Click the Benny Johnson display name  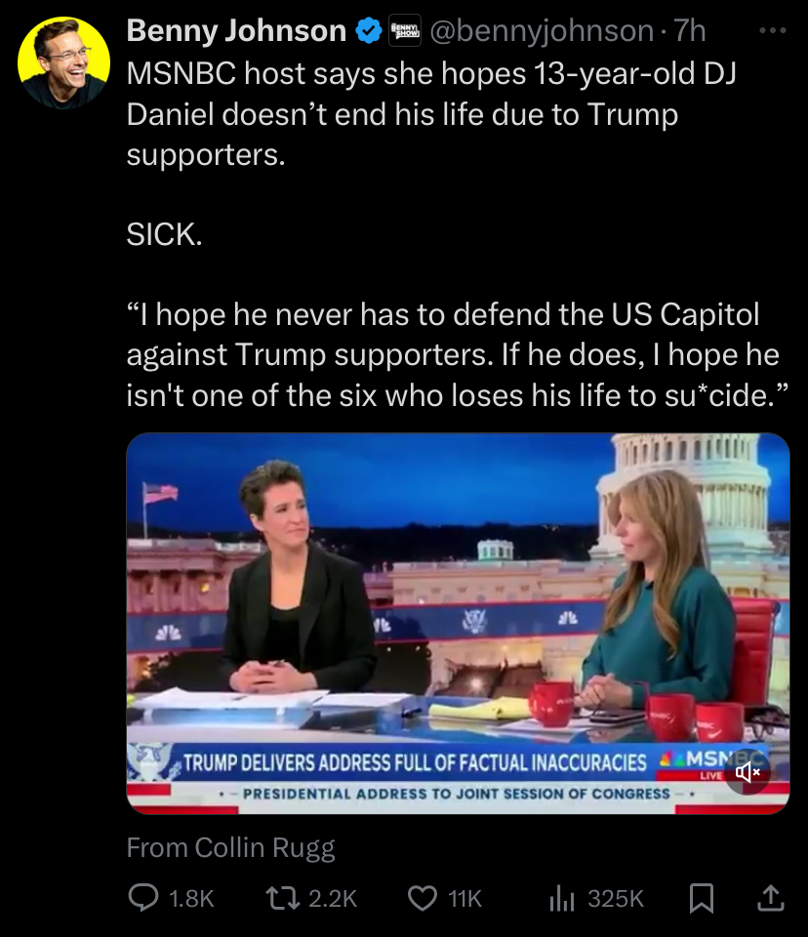(x=236, y=30)
